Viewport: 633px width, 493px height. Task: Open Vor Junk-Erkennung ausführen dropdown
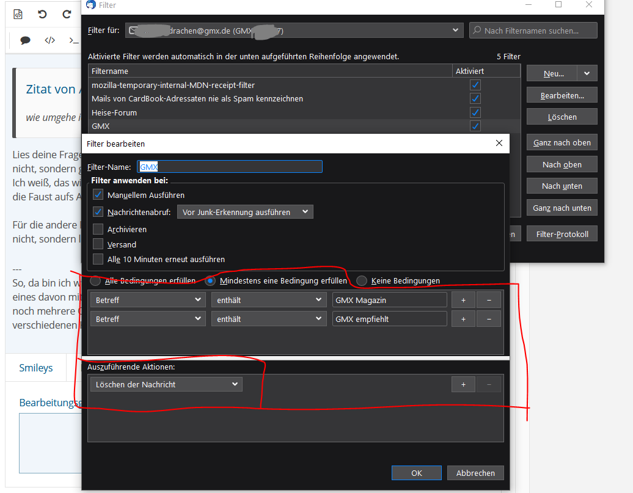(x=245, y=212)
